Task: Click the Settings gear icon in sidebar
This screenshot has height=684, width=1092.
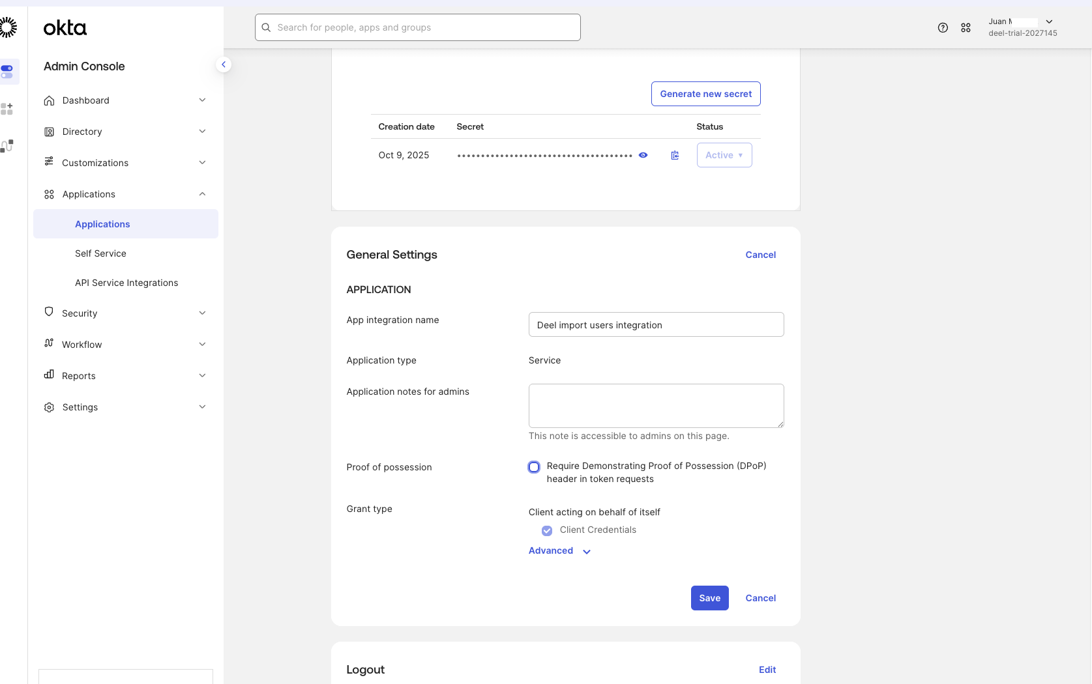Action: pos(49,407)
